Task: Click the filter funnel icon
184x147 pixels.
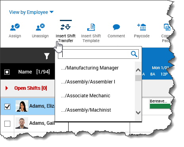Action: tap(47, 56)
